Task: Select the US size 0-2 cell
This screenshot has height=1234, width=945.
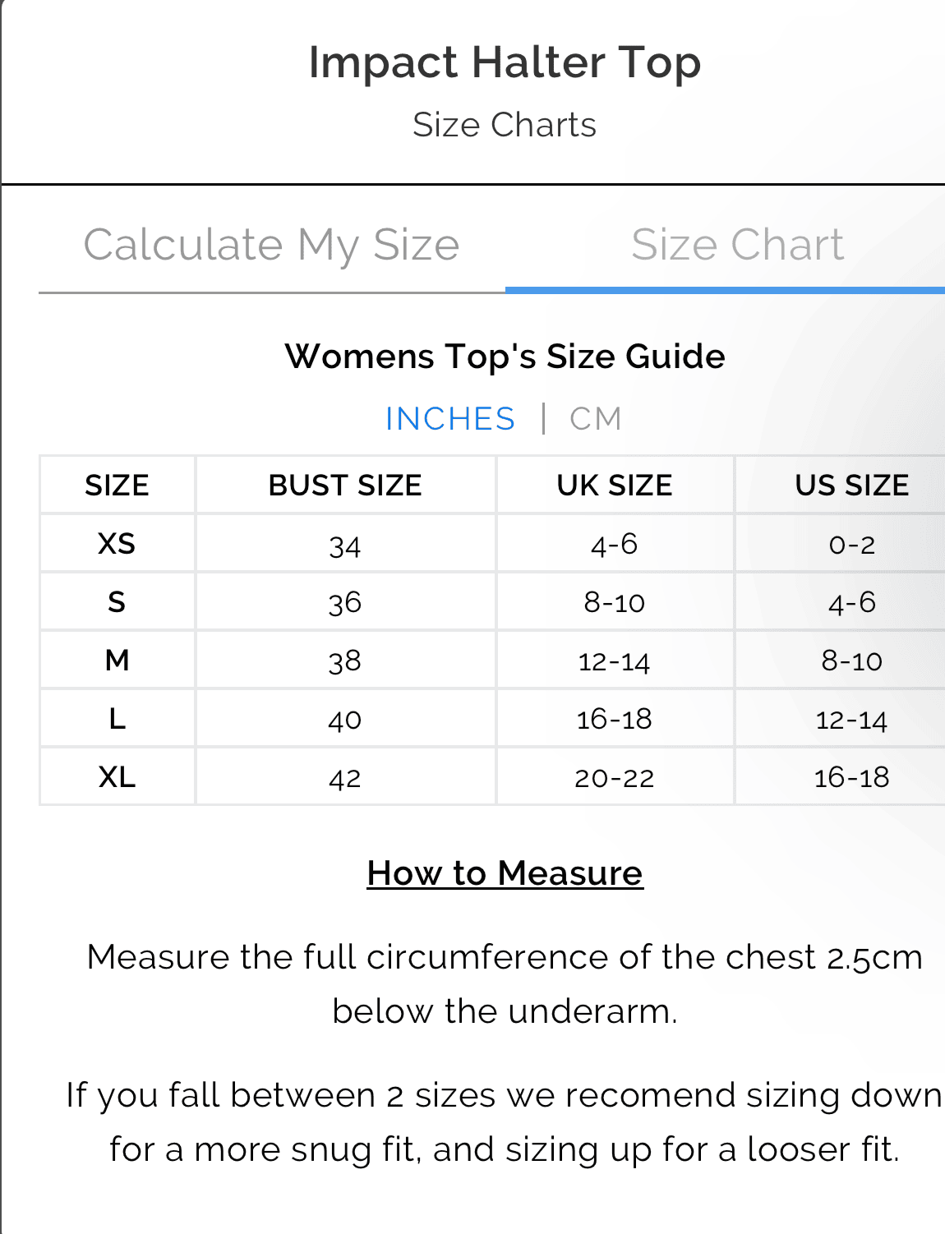Action: tap(851, 545)
